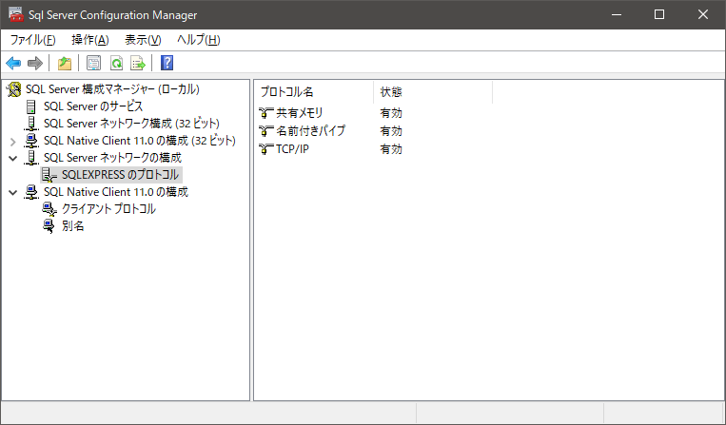Select SQL Server ネットワーク構成 (32 ビット) label

[131, 124]
